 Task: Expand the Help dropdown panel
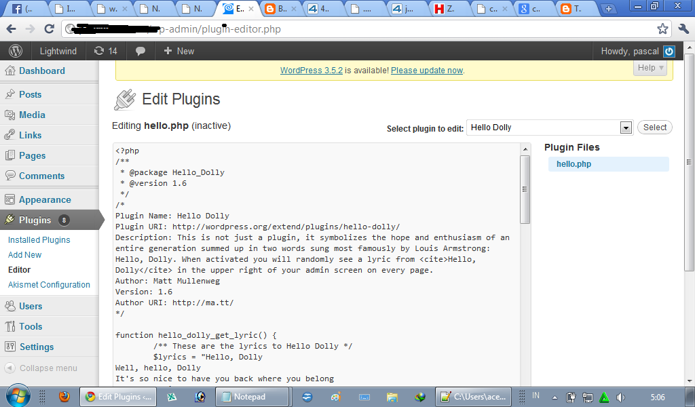649,67
